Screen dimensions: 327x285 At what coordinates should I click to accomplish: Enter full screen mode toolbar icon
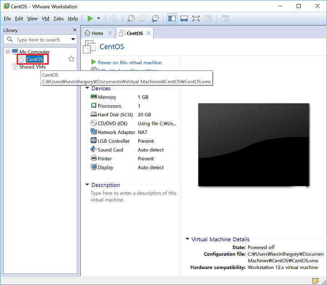coord(196,19)
